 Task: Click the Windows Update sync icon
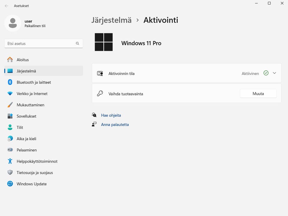click(10, 184)
